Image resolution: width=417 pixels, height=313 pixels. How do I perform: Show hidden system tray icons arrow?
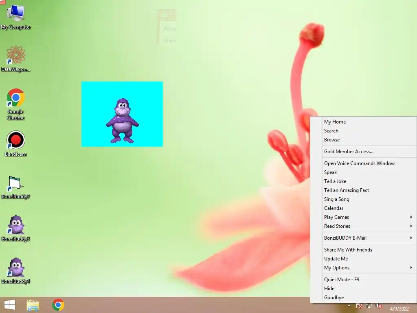pos(349,305)
